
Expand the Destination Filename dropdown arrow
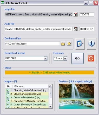click(45, 59)
